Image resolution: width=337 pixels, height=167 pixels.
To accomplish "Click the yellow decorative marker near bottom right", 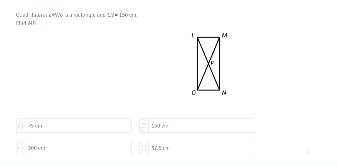I will pos(297,143).
